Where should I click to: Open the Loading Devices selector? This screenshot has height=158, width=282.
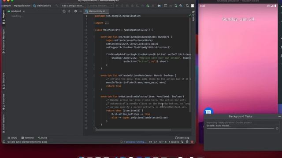(x=100, y=6)
